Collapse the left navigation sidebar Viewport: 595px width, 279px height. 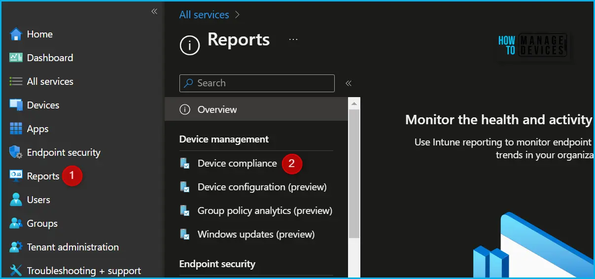point(154,11)
